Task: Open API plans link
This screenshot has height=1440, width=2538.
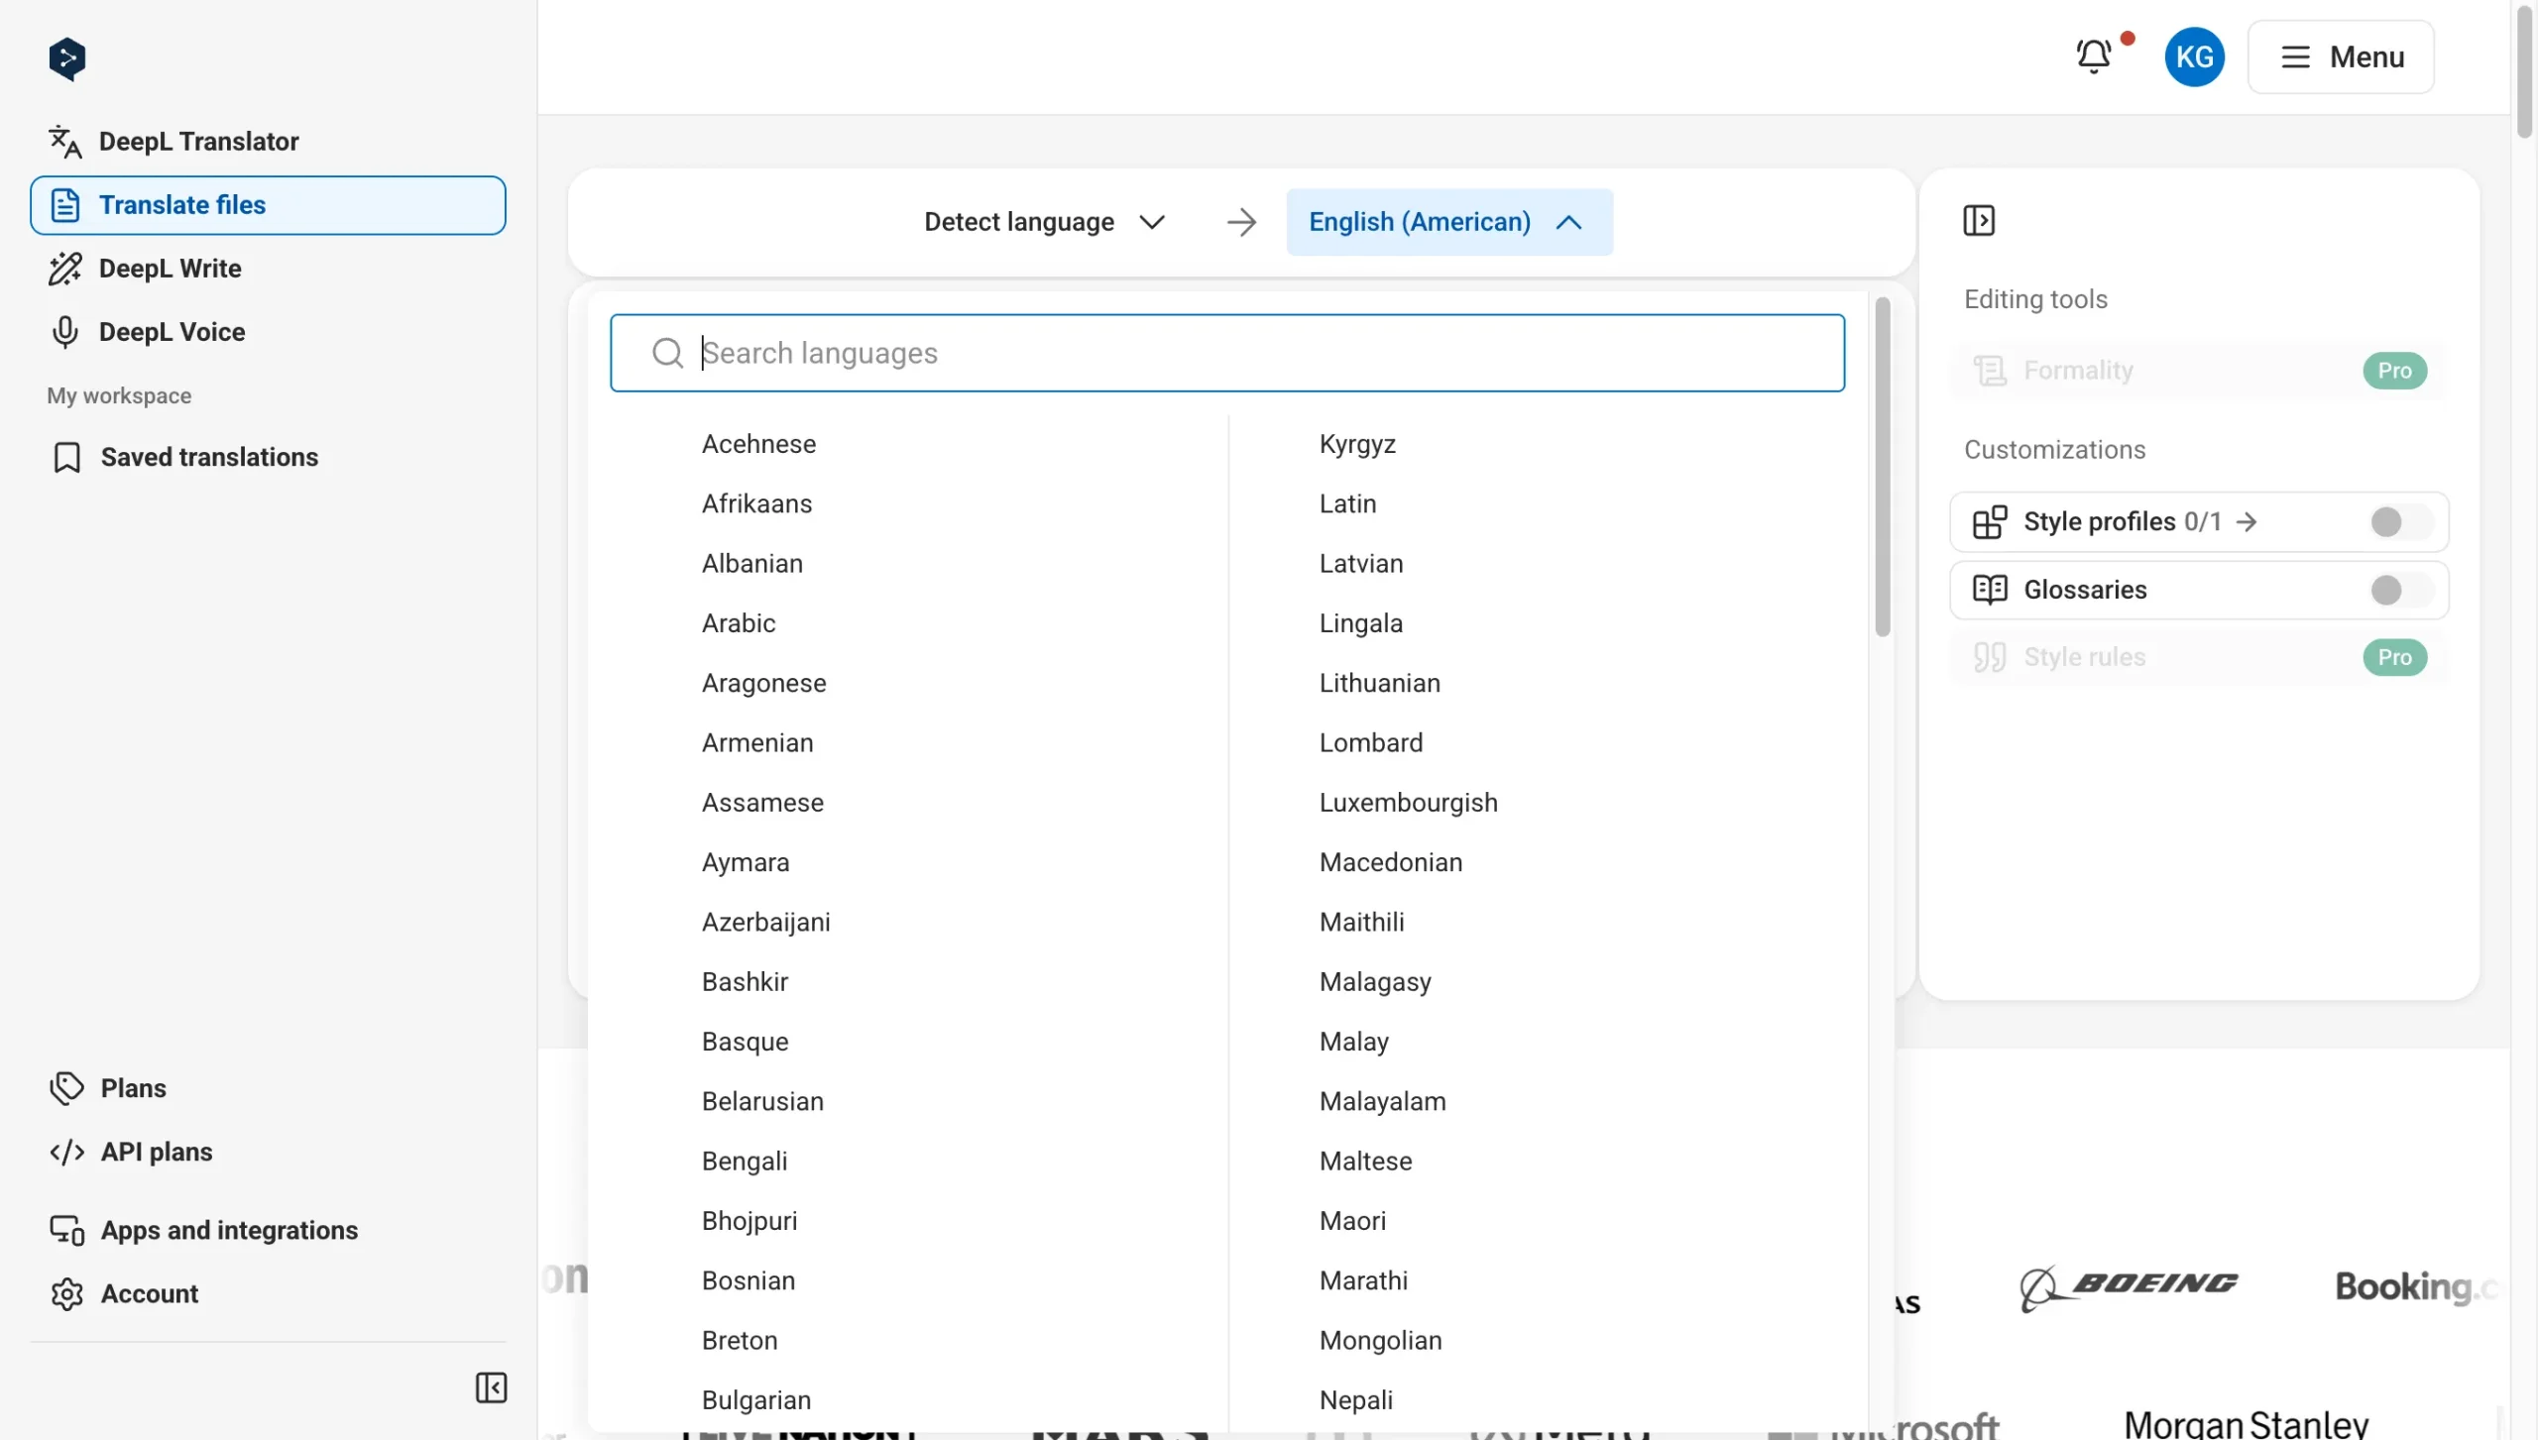Action: [x=268, y=1152]
